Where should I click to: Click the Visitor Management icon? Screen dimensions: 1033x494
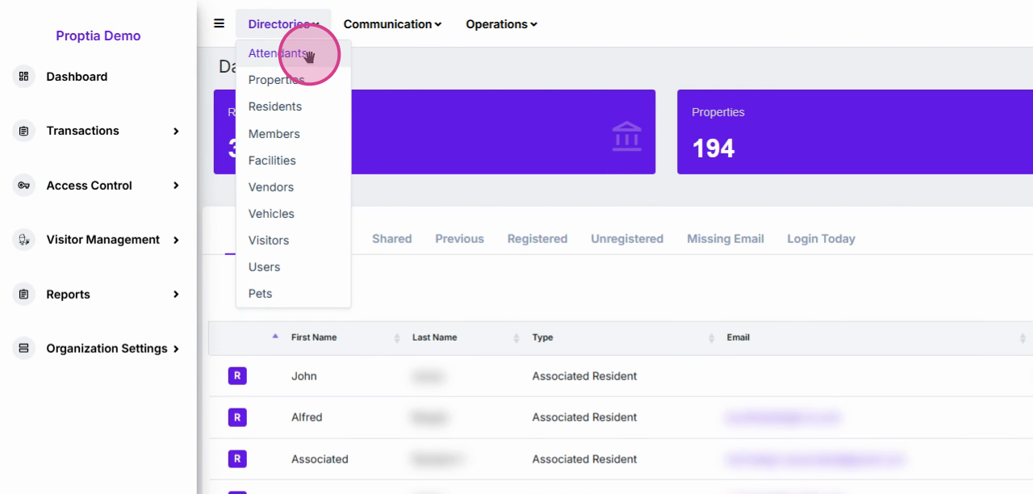(x=24, y=240)
